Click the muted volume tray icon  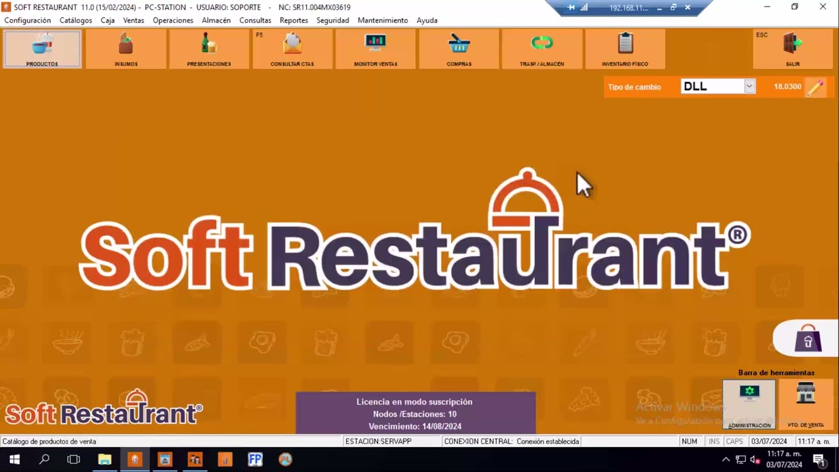[x=755, y=460]
